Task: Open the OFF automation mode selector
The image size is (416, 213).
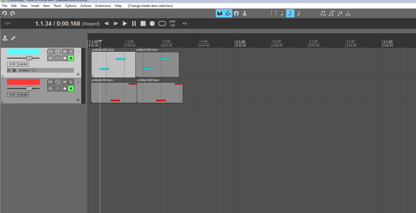Action: pyautogui.click(x=8, y=23)
